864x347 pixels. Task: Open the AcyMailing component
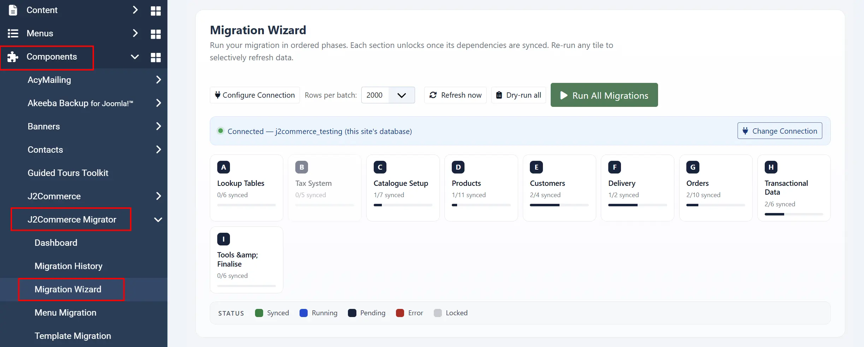coord(49,80)
